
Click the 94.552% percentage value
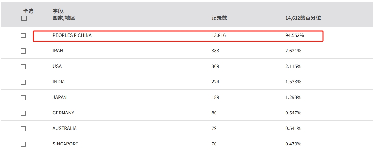tap(294, 35)
